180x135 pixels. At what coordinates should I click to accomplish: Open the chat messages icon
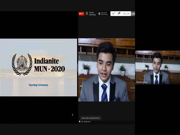(119, 14)
